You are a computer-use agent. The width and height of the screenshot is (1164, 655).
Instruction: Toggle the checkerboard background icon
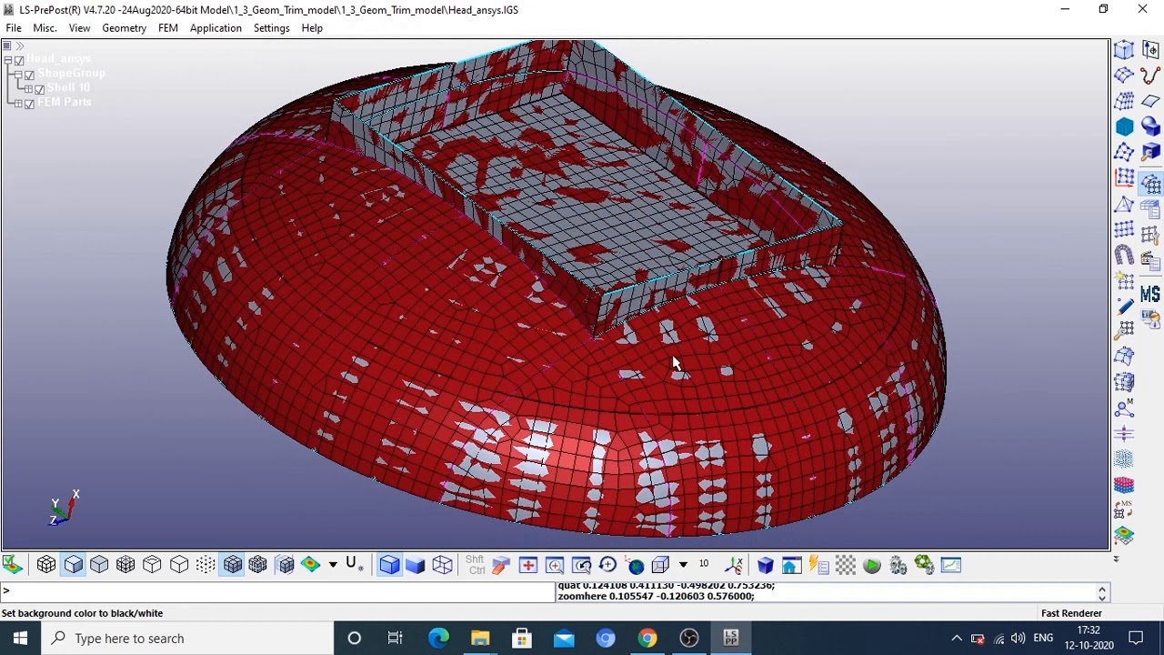(x=846, y=565)
